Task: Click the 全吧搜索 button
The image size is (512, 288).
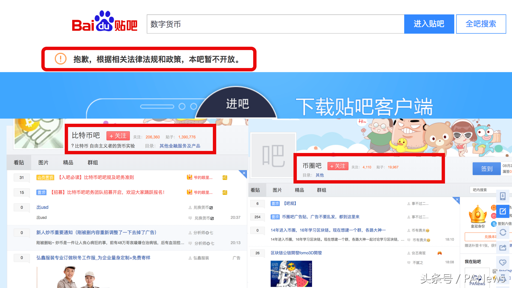Action: pyautogui.click(x=481, y=24)
